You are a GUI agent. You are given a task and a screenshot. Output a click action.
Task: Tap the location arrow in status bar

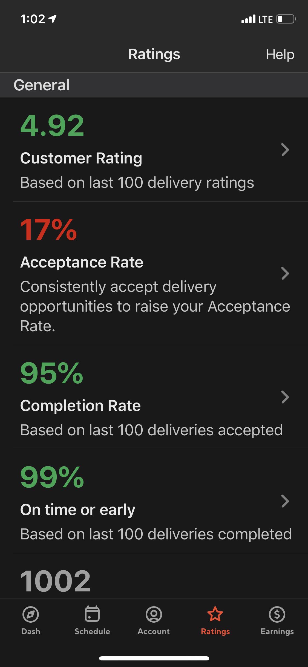click(x=53, y=19)
